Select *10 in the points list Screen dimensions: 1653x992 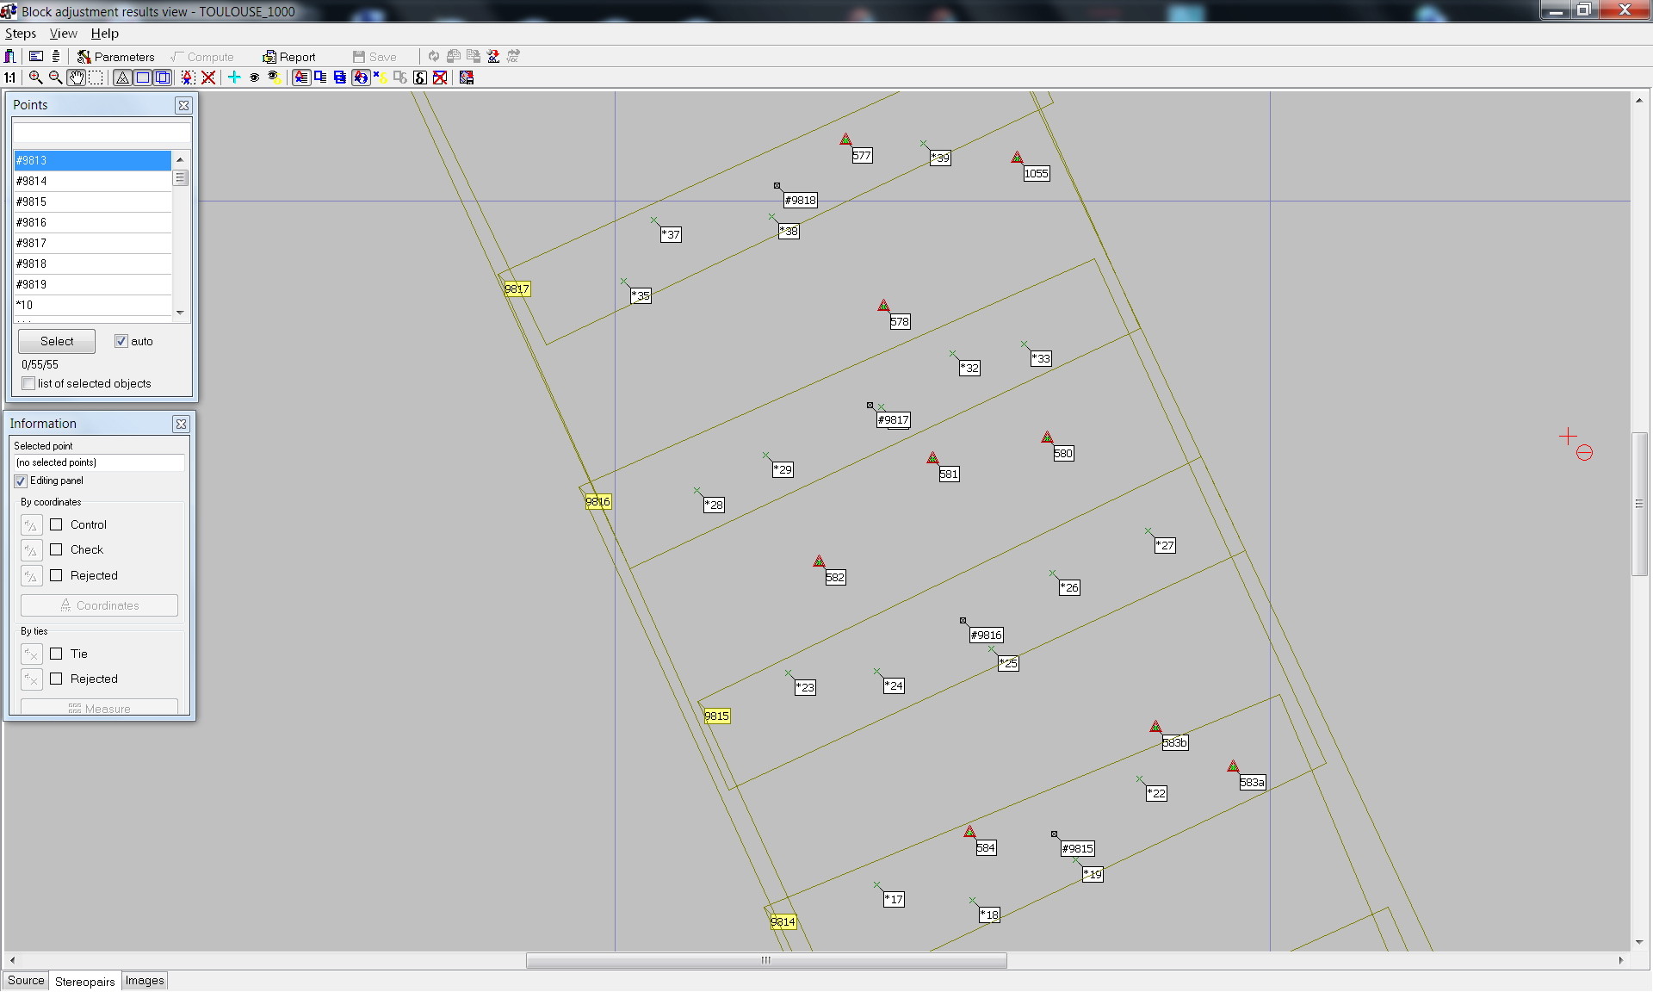click(x=92, y=305)
